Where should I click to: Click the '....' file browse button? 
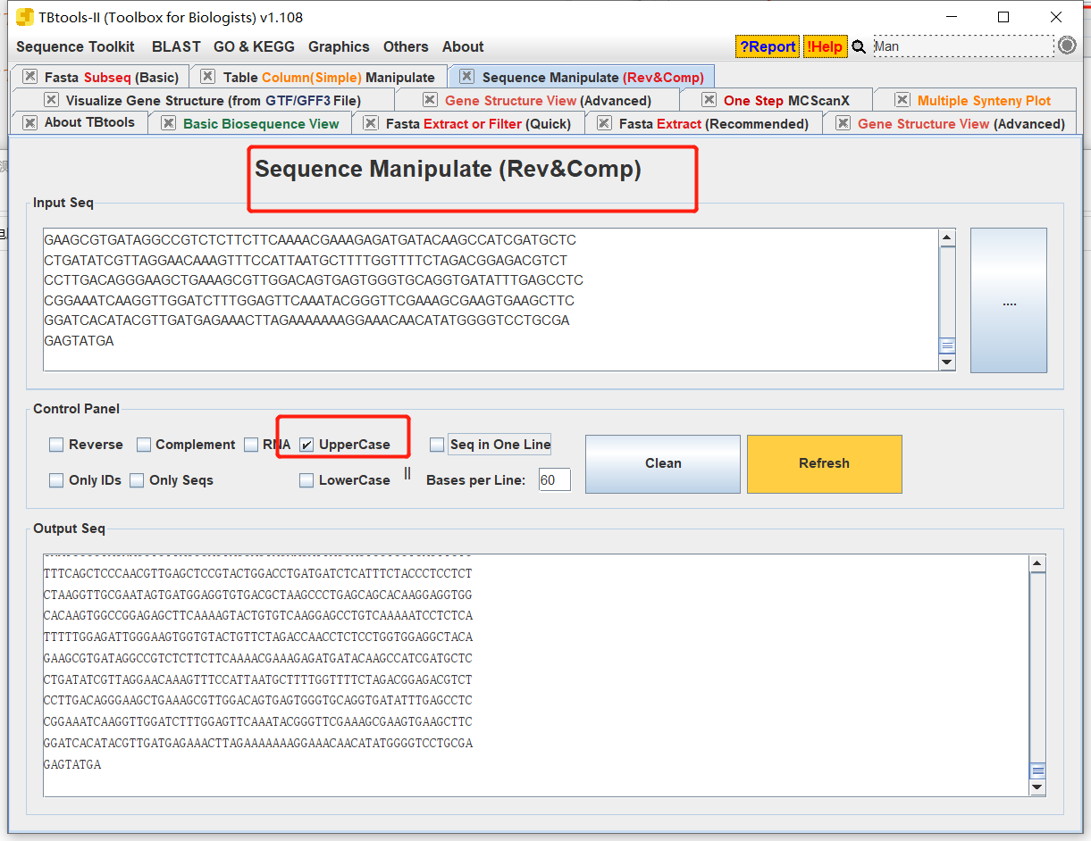1009,300
